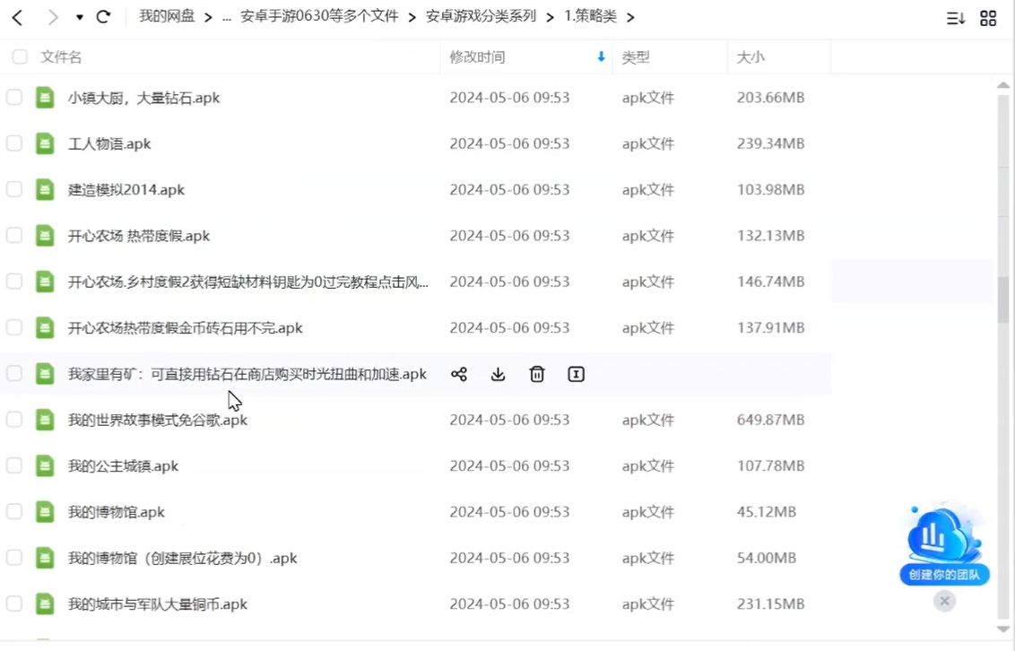Click the 203.66MB size cell
Image resolution: width=1015 pixels, height=651 pixels.
pyautogui.click(x=770, y=98)
